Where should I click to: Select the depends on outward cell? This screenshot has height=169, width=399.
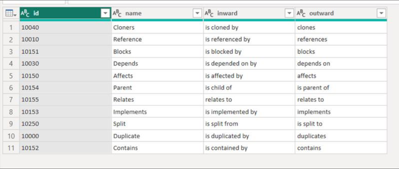[341, 64]
